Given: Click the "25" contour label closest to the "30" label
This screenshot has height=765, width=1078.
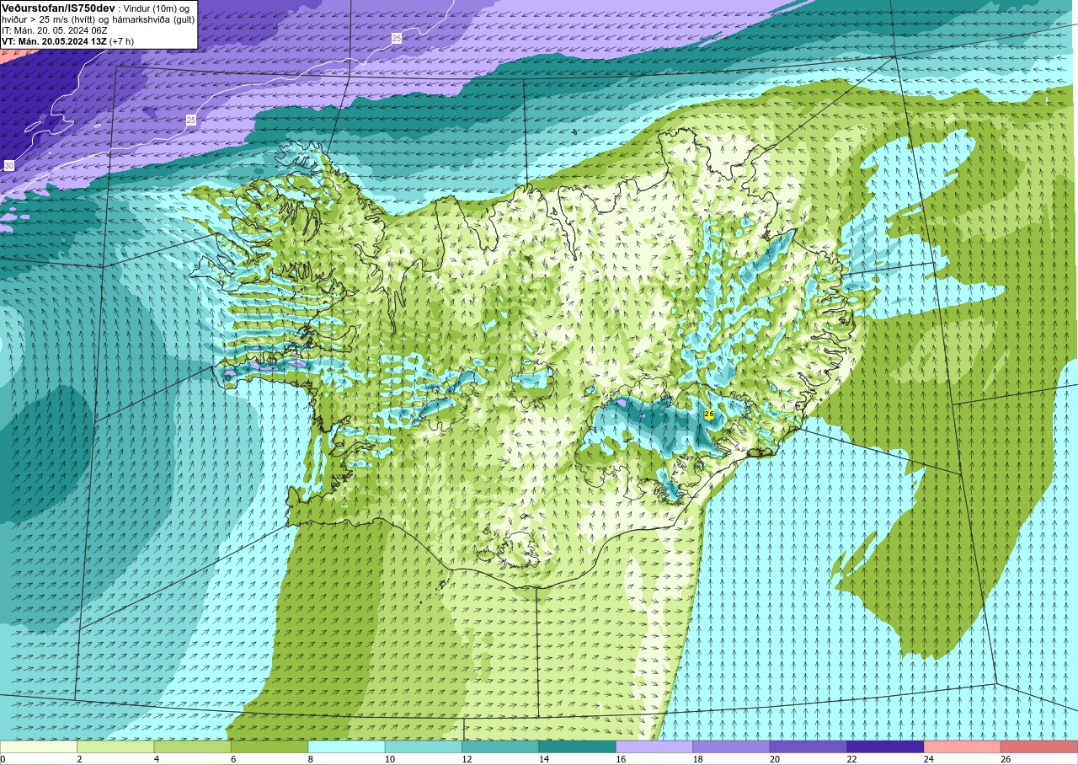Looking at the screenshot, I should pos(191,120).
